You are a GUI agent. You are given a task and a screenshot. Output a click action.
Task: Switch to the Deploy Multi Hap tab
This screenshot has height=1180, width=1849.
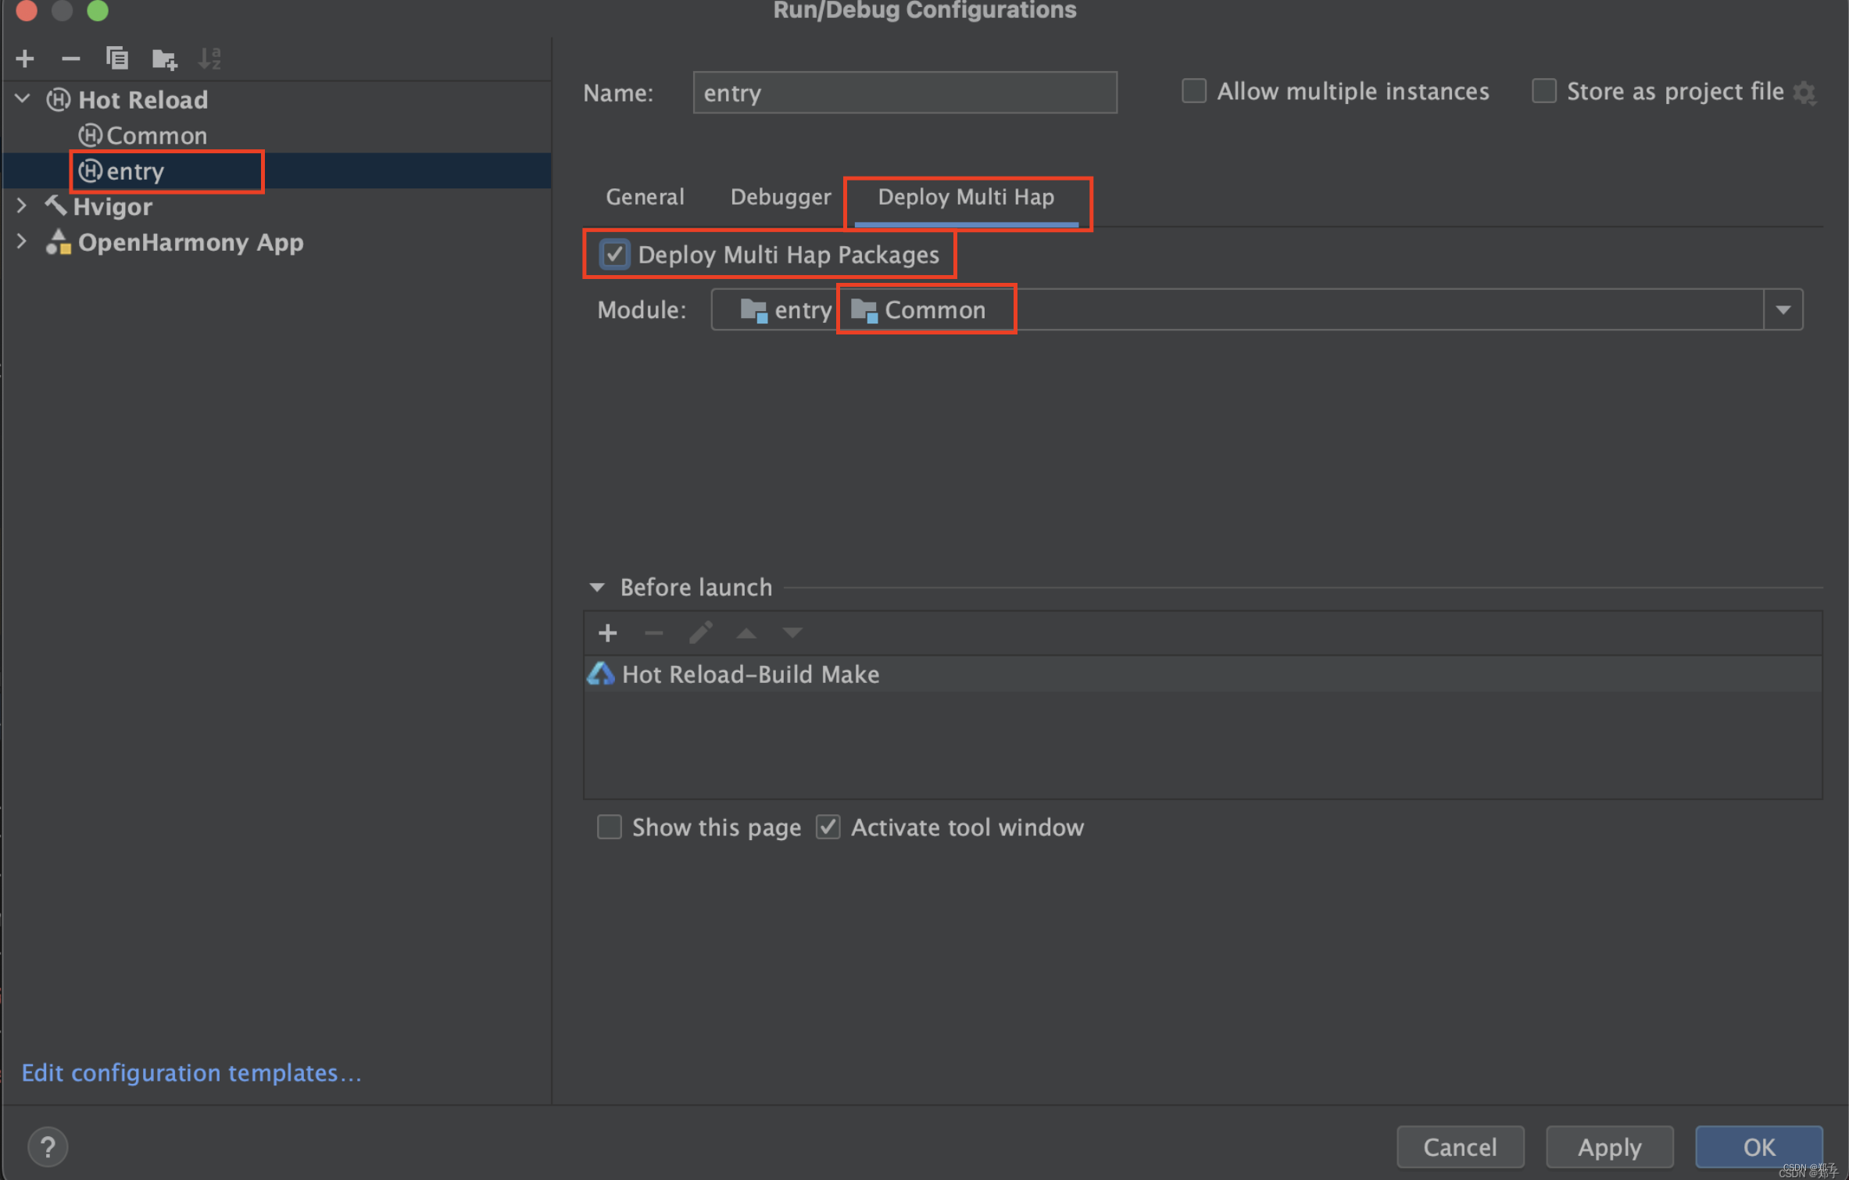pyautogui.click(x=964, y=197)
